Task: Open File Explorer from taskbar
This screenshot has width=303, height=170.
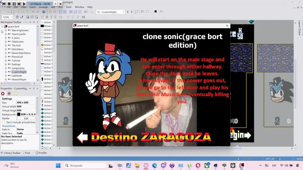Action: tap(137, 165)
